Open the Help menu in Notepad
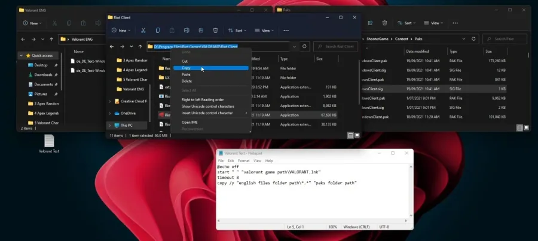Screen dimensions: 538x241 pos(269,161)
